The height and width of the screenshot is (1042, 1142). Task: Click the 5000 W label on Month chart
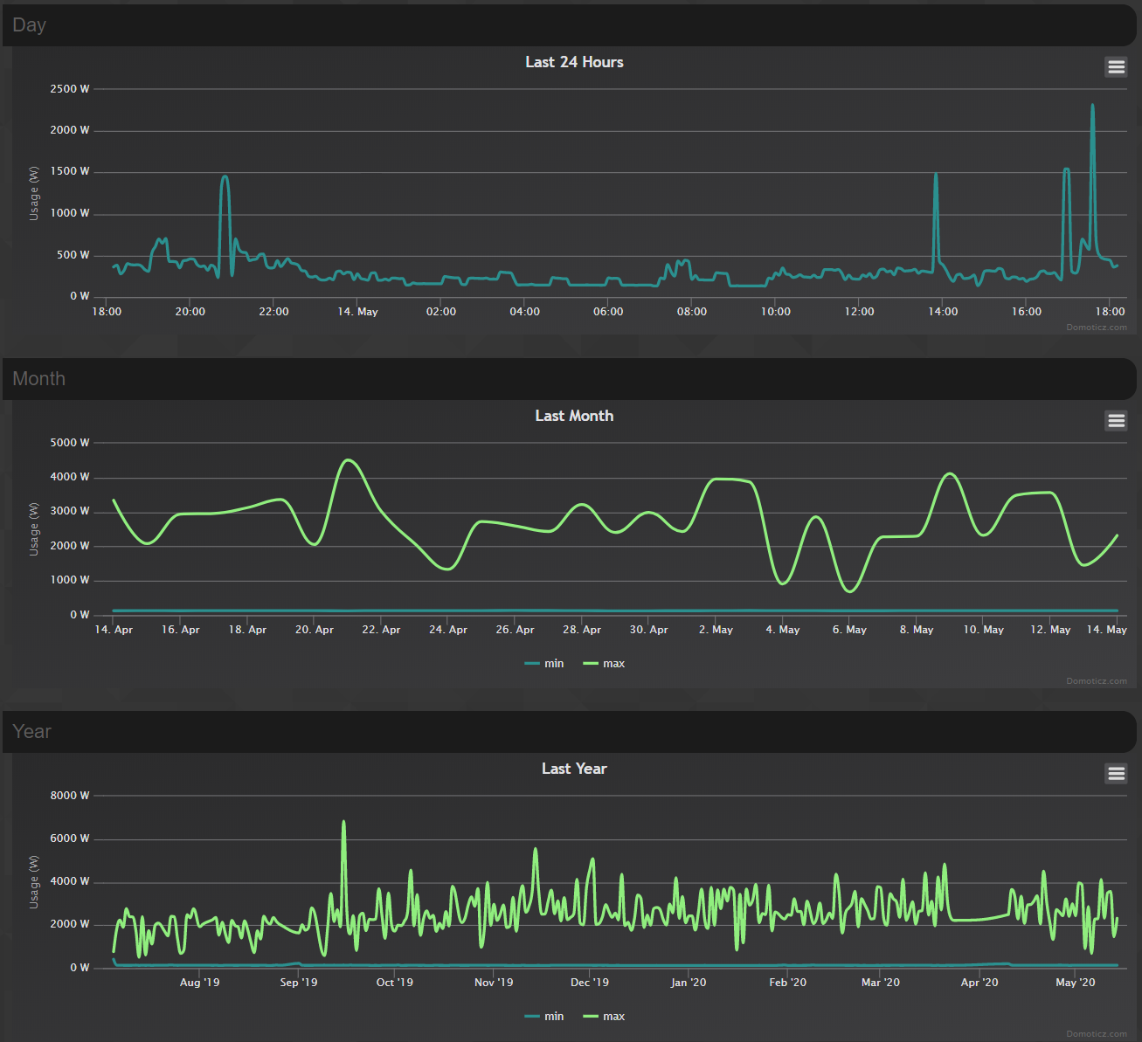pos(70,443)
